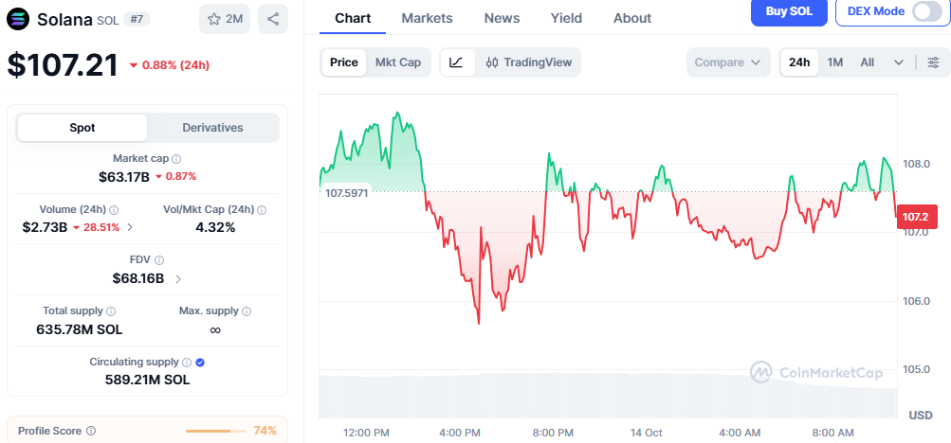951x443 pixels.
Task: Click Vol/Mkt Cap (24h) info icon
Action: click(x=262, y=210)
